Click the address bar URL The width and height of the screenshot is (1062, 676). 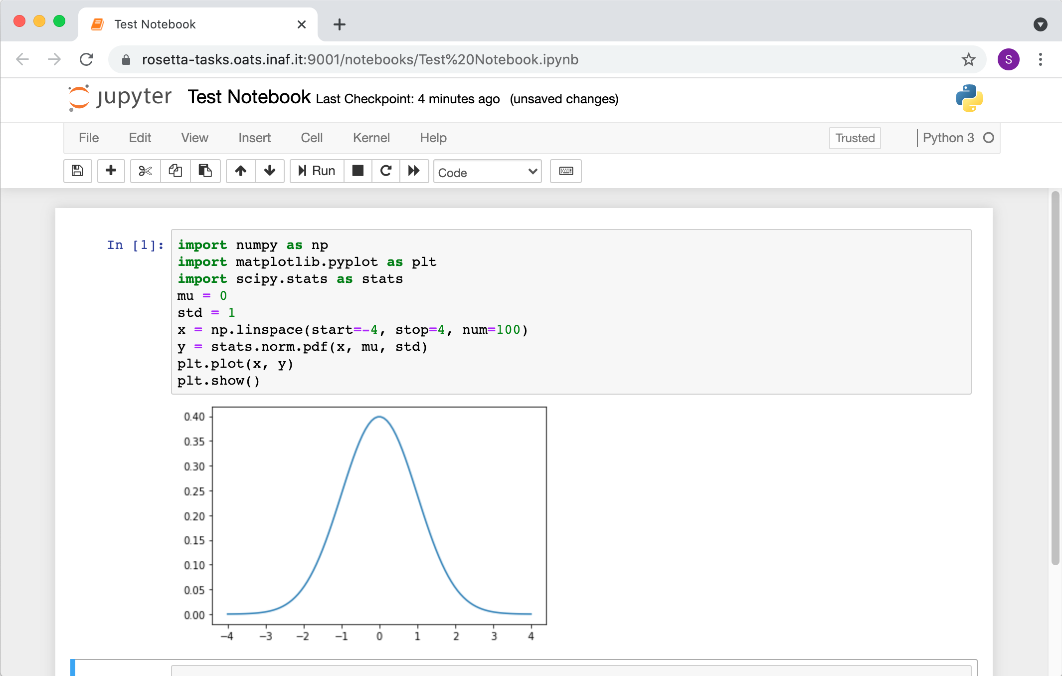360,60
